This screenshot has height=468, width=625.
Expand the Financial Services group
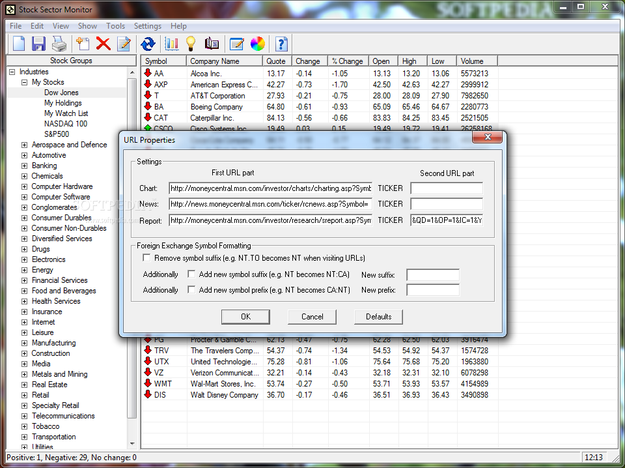pos(24,280)
